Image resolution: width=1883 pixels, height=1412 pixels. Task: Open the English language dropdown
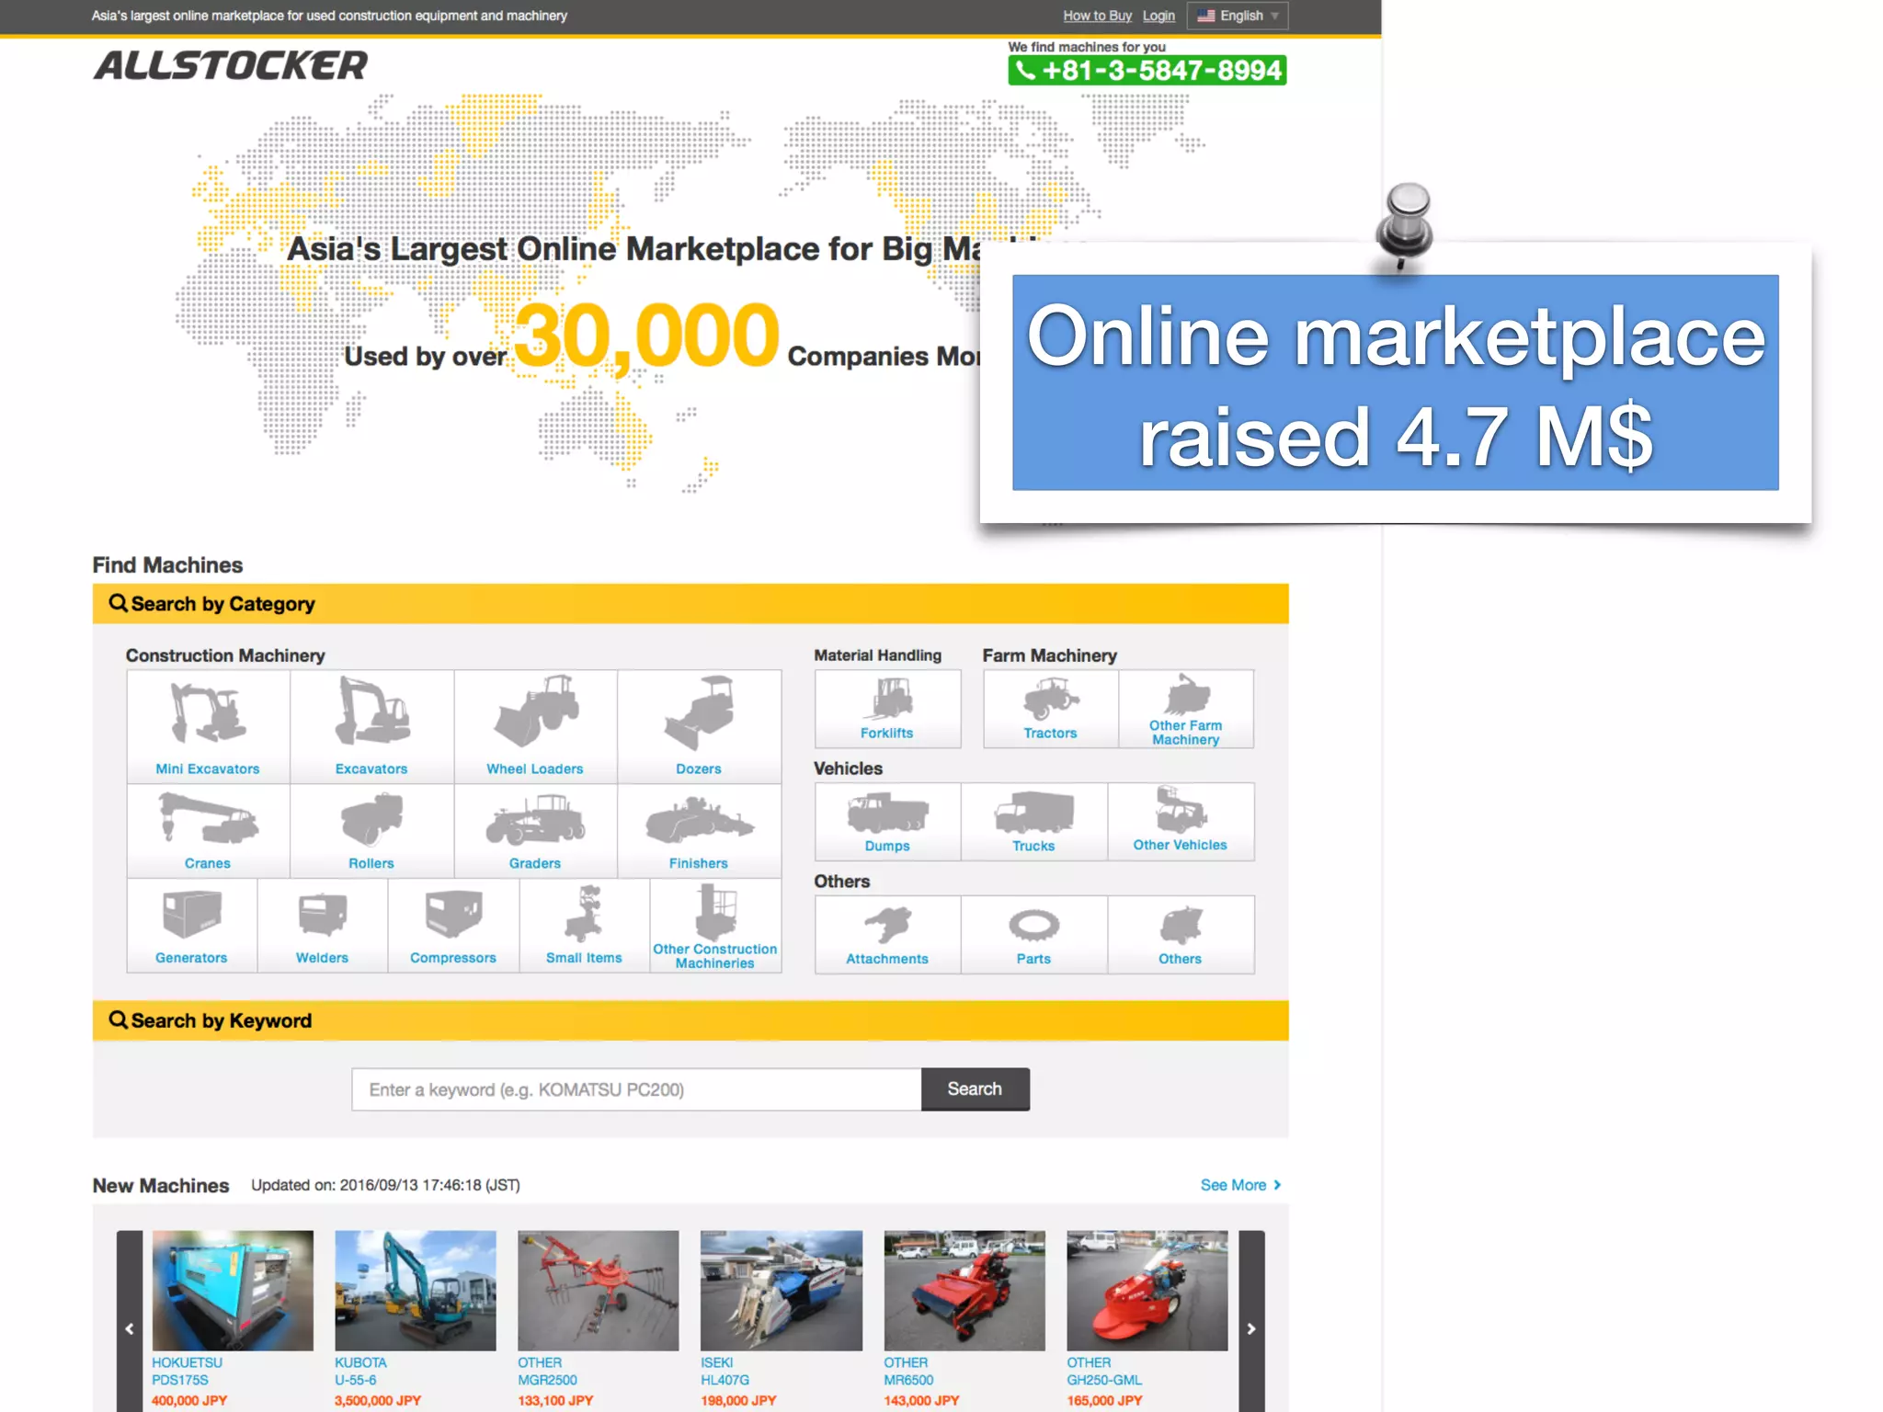point(1238,16)
